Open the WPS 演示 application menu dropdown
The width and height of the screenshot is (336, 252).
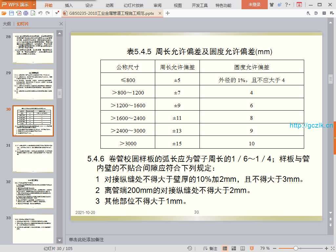coord(34,5)
